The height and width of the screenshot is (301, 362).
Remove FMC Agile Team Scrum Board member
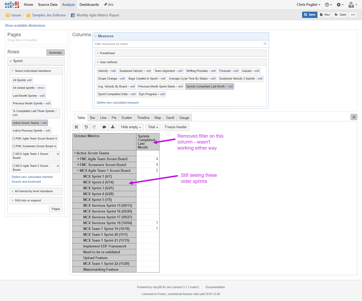56,138
